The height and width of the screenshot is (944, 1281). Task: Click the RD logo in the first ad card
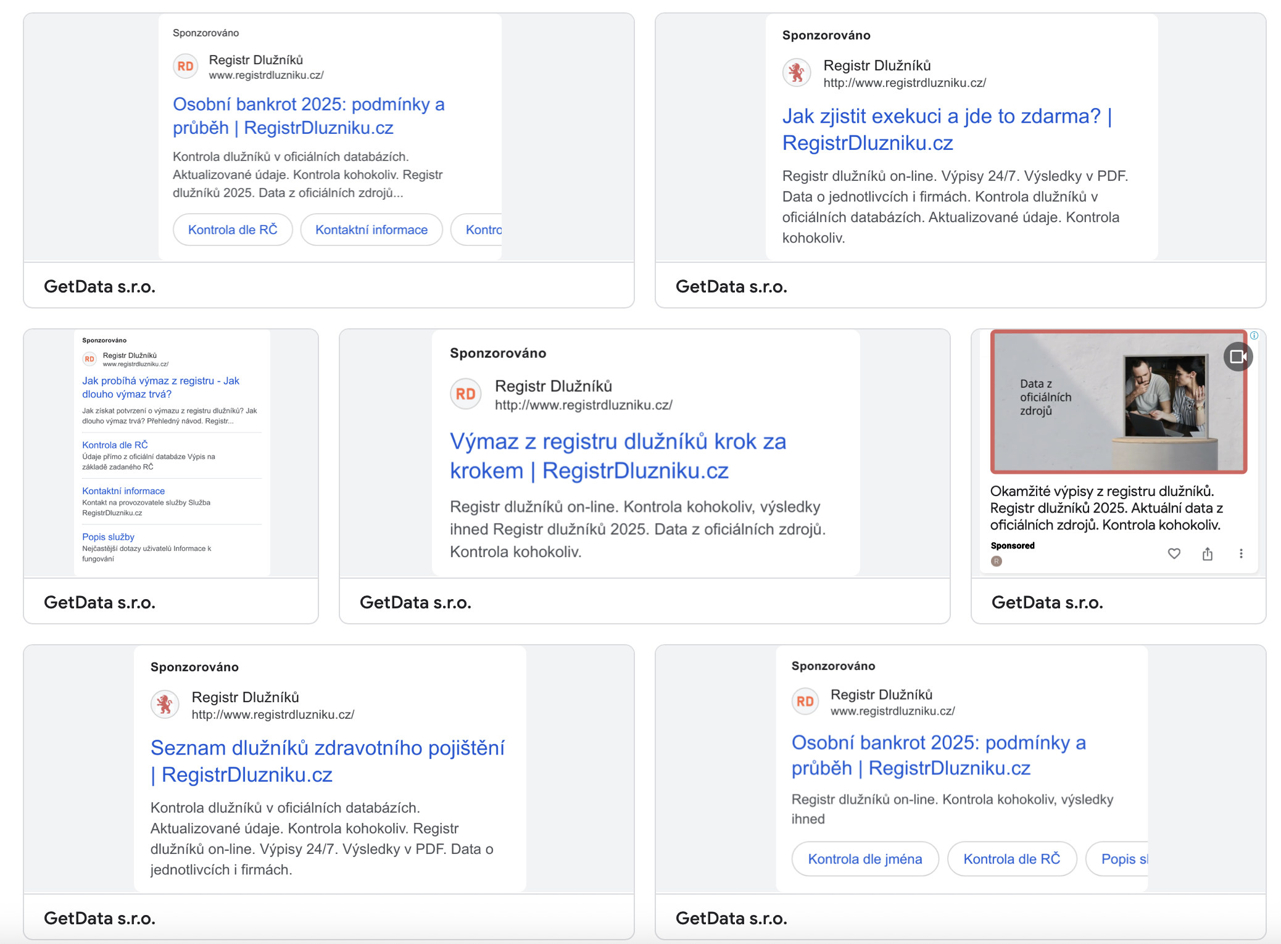[x=185, y=66]
